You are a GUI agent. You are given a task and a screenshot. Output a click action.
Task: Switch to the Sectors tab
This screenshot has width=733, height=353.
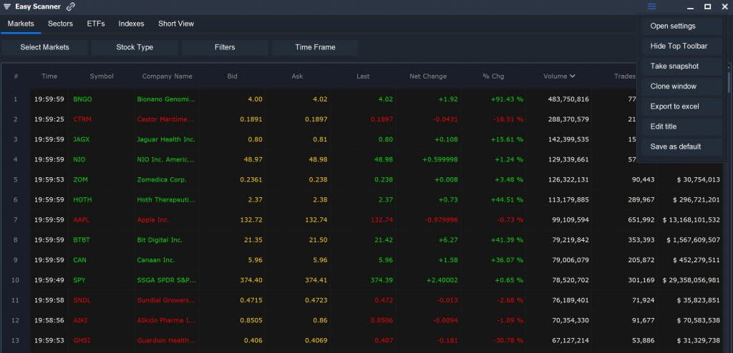click(x=60, y=24)
